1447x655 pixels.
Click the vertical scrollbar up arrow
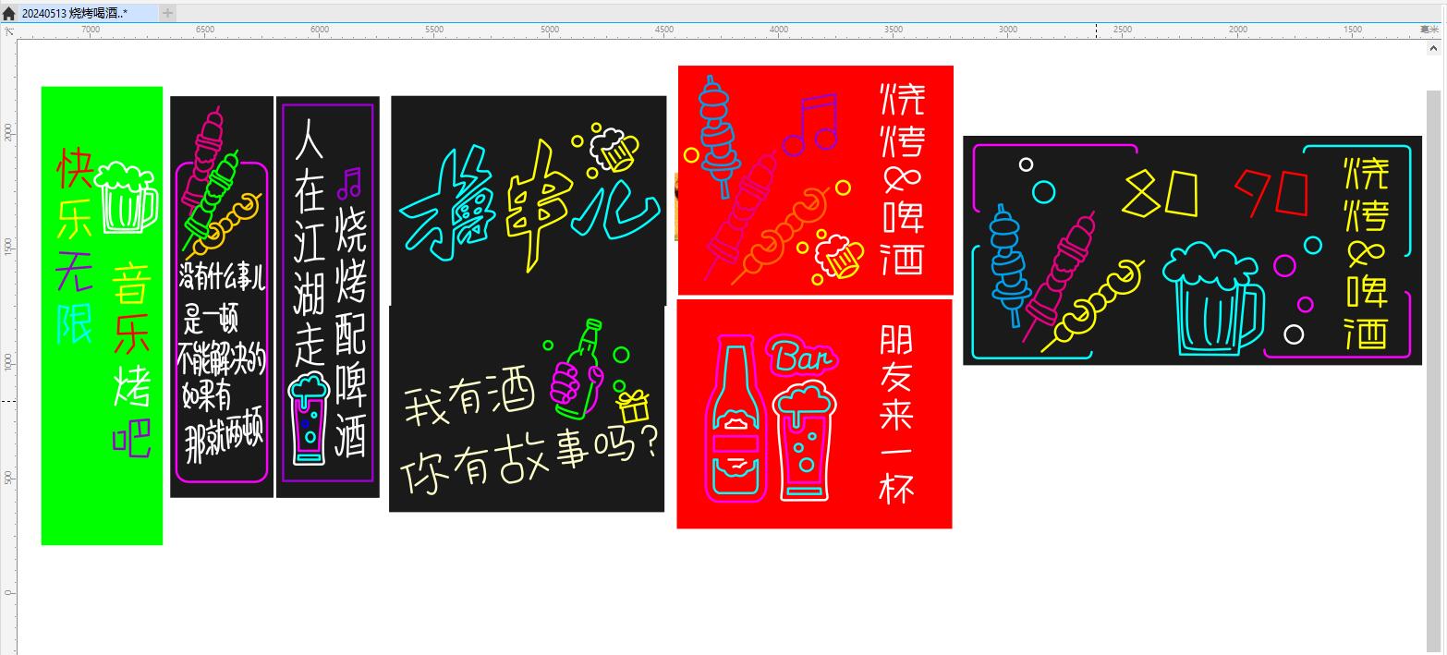(1433, 49)
